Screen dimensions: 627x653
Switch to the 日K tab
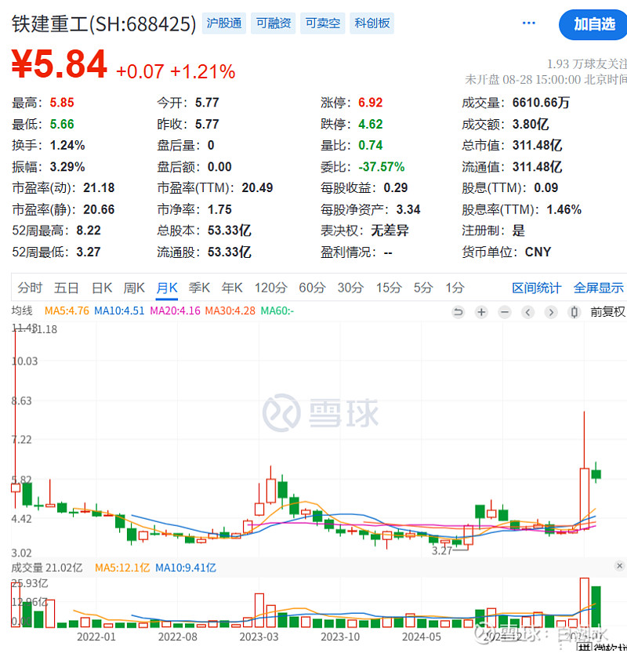click(102, 288)
